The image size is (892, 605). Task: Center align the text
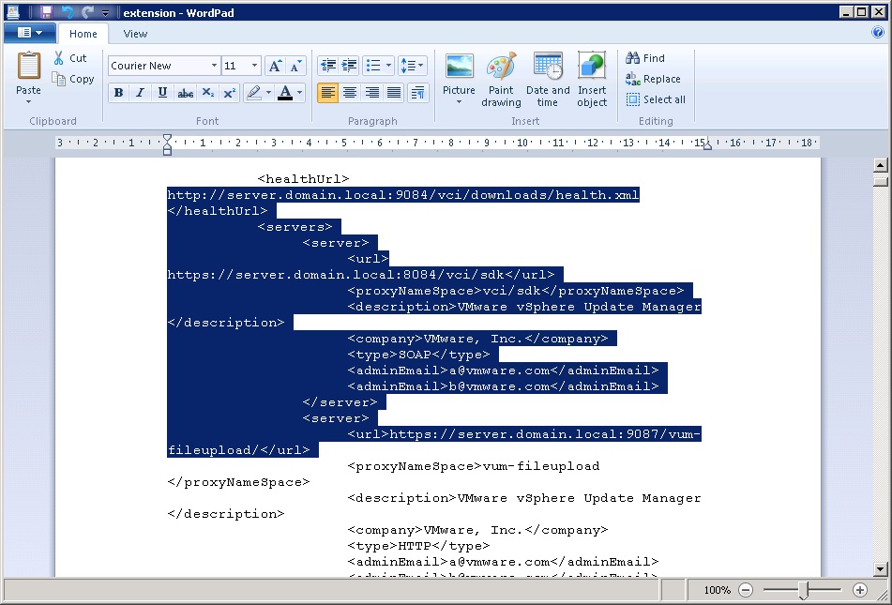point(350,93)
